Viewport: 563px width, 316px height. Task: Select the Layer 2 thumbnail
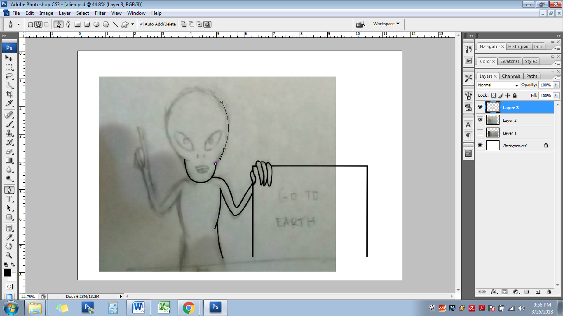pyautogui.click(x=493, y=120)
